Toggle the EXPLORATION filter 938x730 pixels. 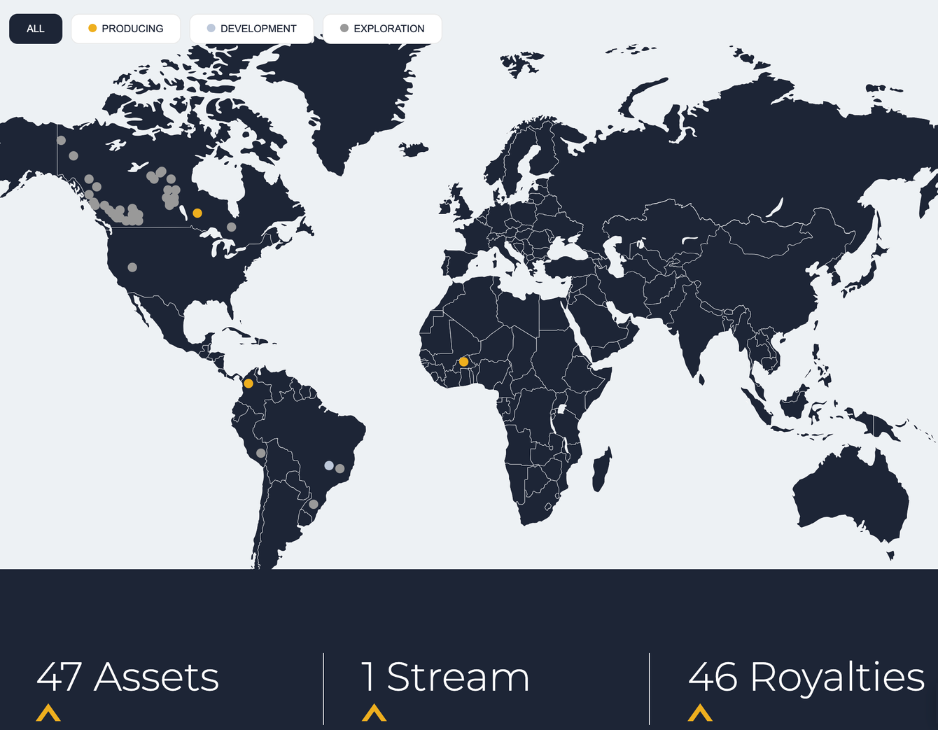[x=382, y=29]
